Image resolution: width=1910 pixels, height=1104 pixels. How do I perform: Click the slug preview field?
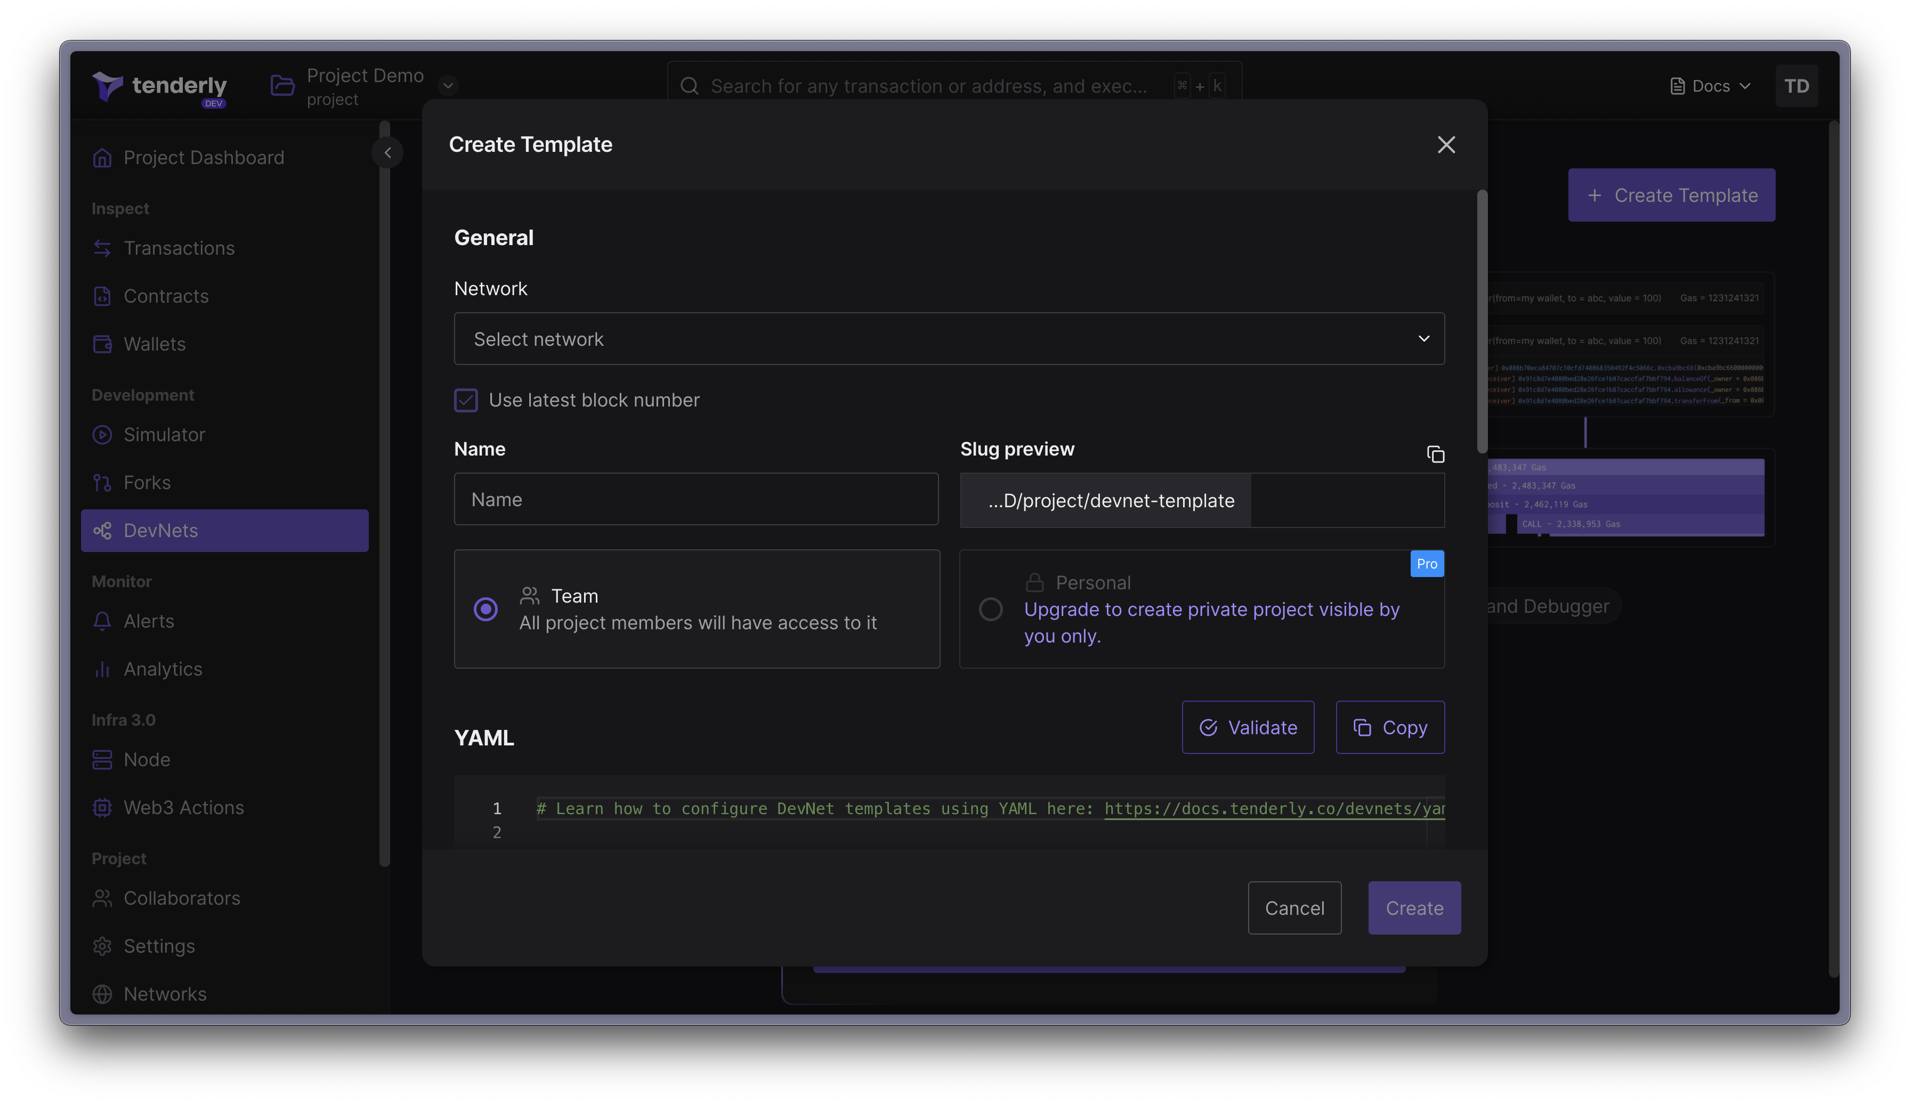point(1202,500)
